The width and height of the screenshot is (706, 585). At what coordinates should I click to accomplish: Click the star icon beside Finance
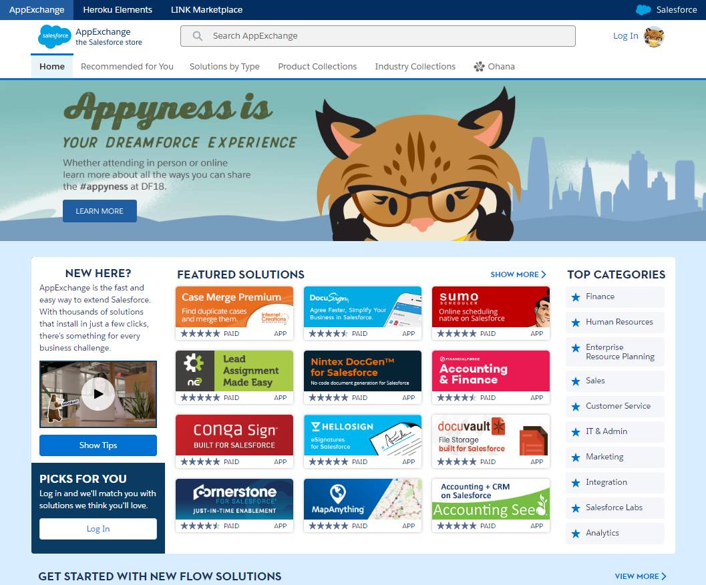pos(576,297)
